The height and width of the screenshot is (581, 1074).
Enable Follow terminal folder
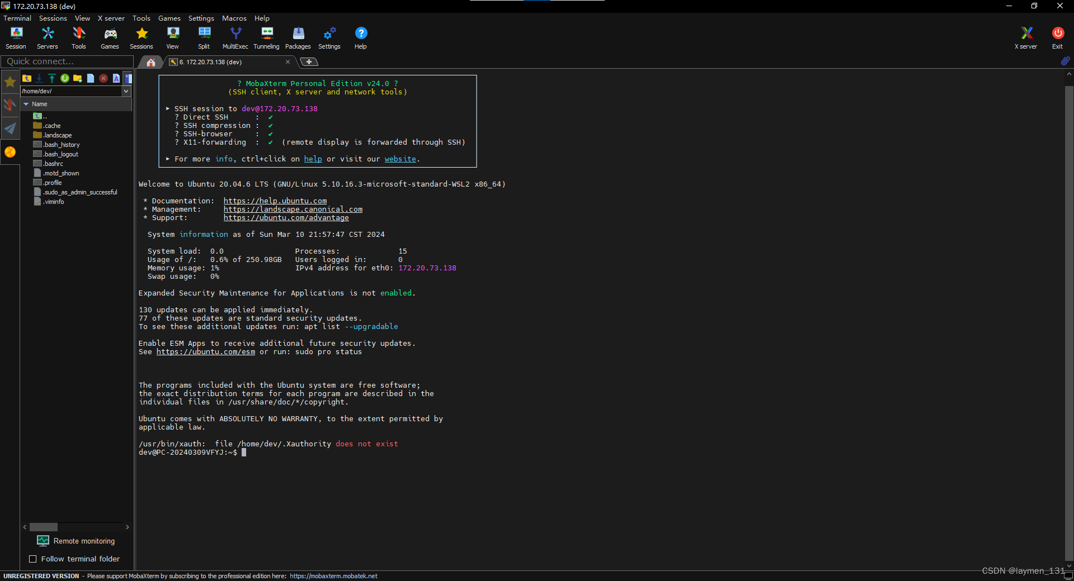pyautogui.click(x=34, y=559)
